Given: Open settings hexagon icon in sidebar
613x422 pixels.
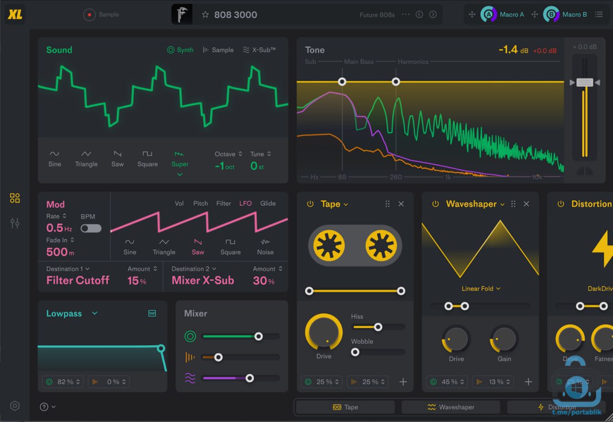Looking at the screenshot, I should (15, 406).
